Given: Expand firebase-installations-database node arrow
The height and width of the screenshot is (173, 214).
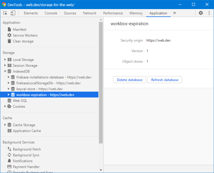Looking at the screenshot, I should point(8,77).
